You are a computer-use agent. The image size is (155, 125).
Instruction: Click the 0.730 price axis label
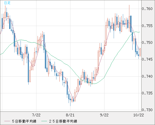coord(147,110)
